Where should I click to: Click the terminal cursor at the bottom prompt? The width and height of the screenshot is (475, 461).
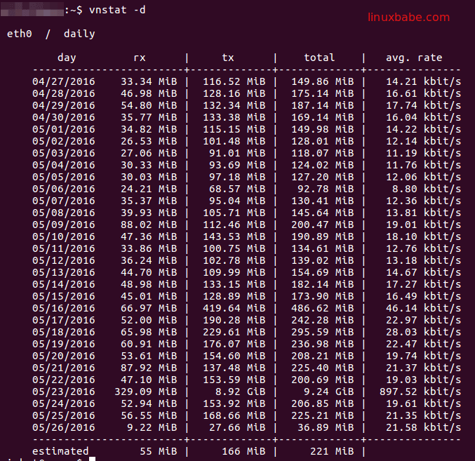pos(92,460)
